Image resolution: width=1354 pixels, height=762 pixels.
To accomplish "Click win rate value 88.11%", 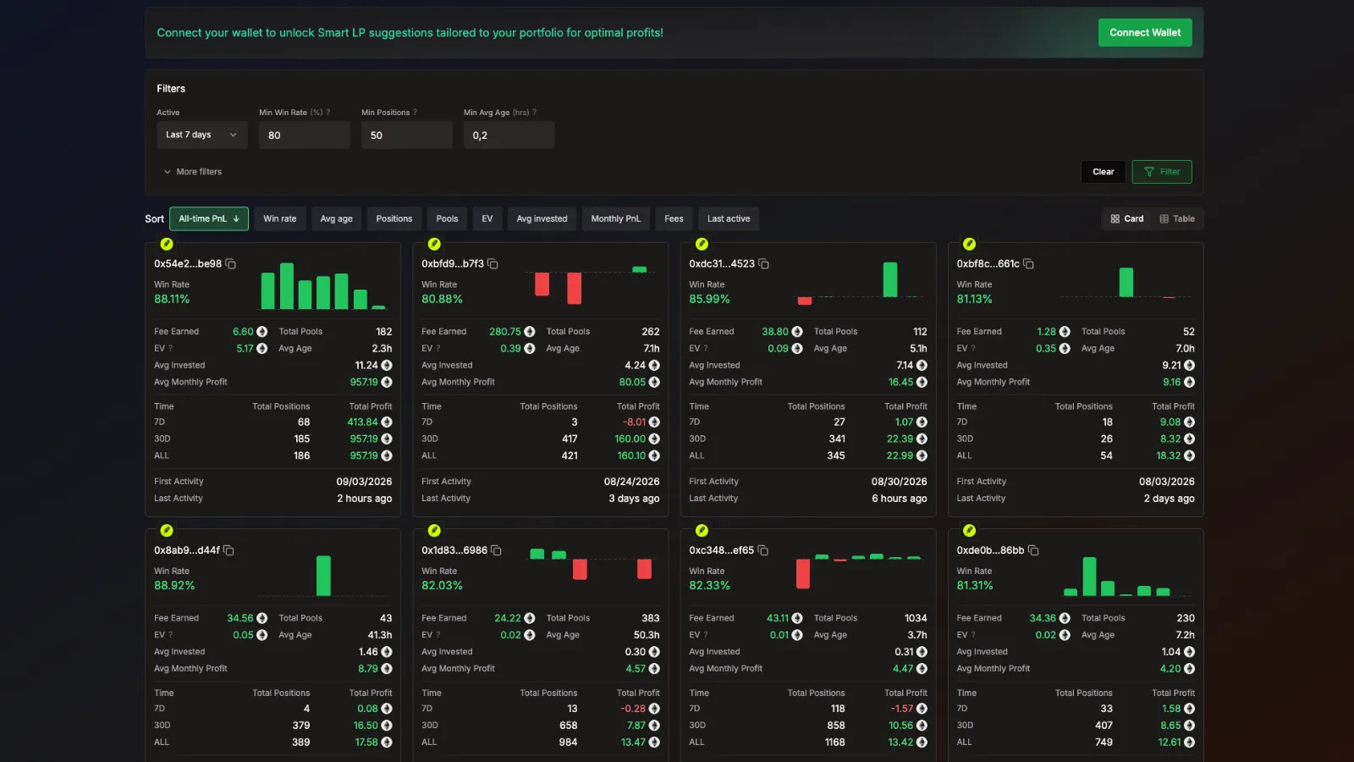I will click(172, 300).
